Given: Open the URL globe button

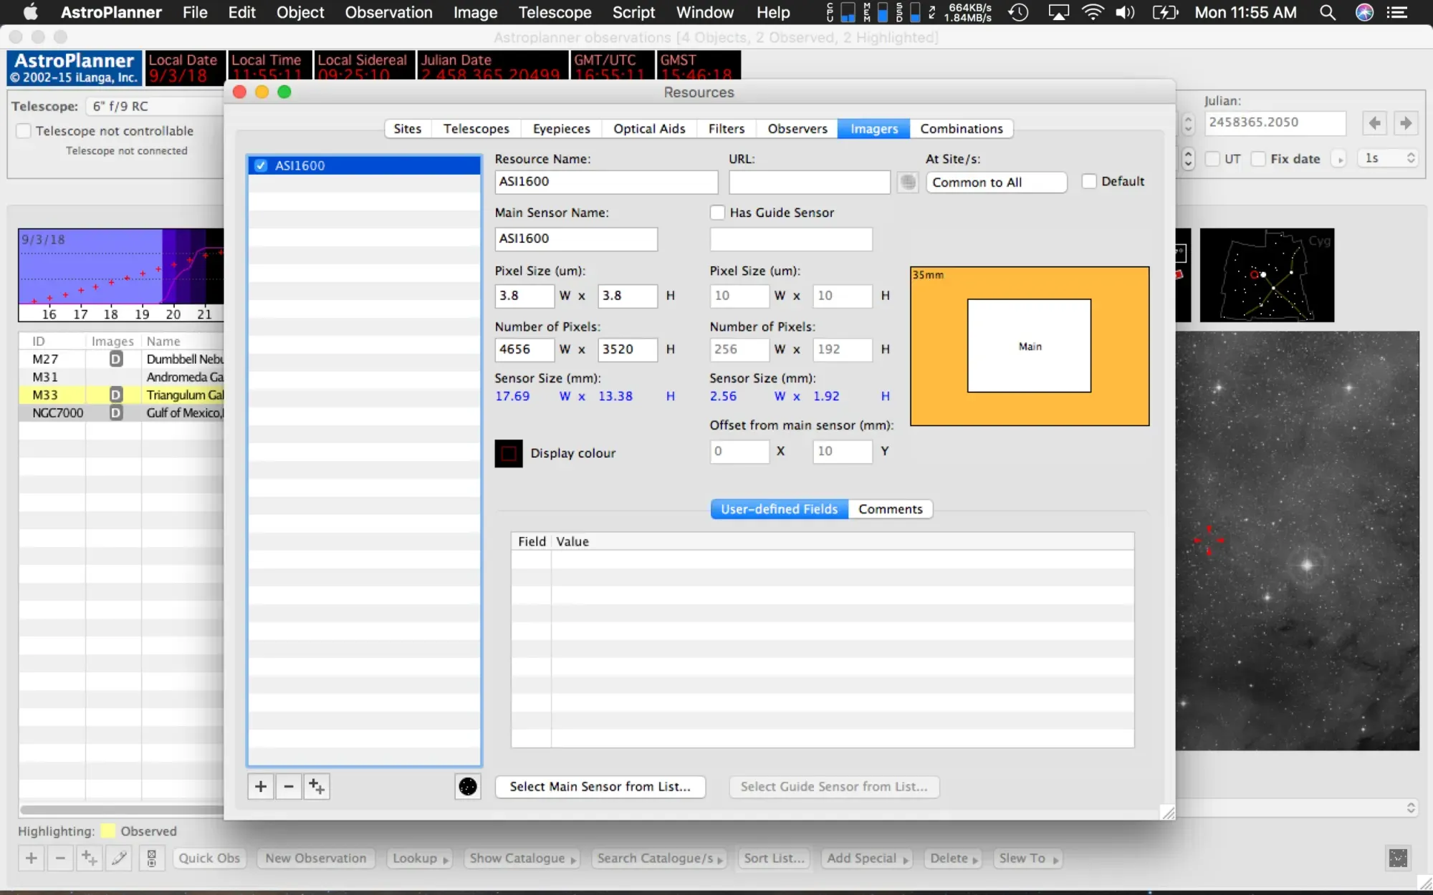Looking at the screenshot, I should tap(908, 182).
